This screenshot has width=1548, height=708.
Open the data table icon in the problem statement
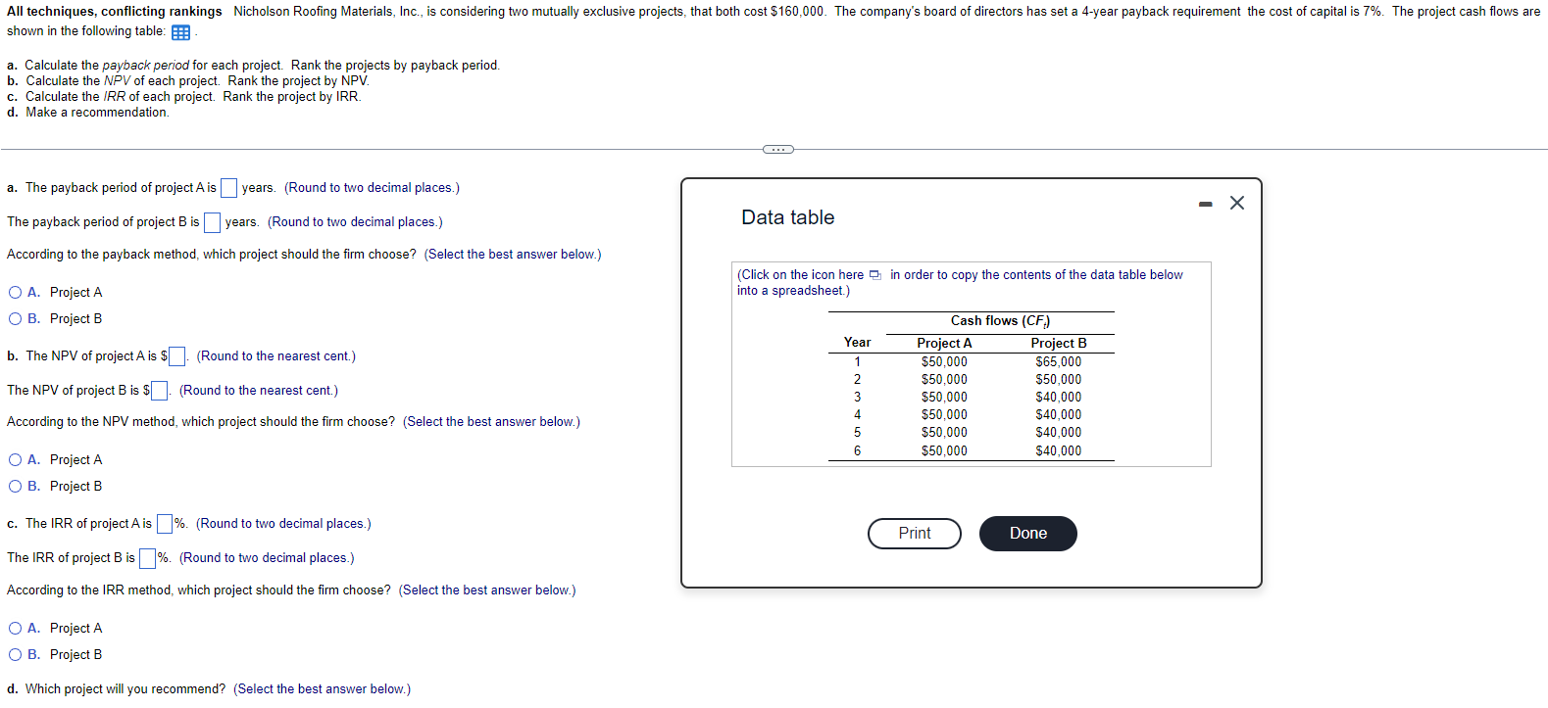[x=180, y=32]
